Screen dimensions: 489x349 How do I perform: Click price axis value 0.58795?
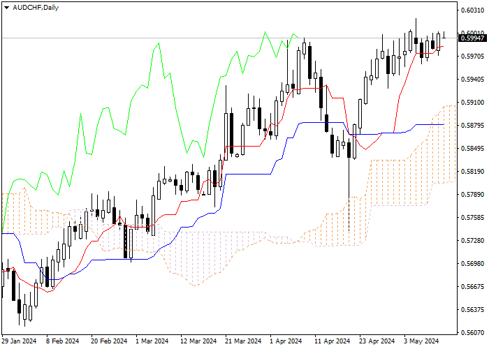tap(473, 125)
